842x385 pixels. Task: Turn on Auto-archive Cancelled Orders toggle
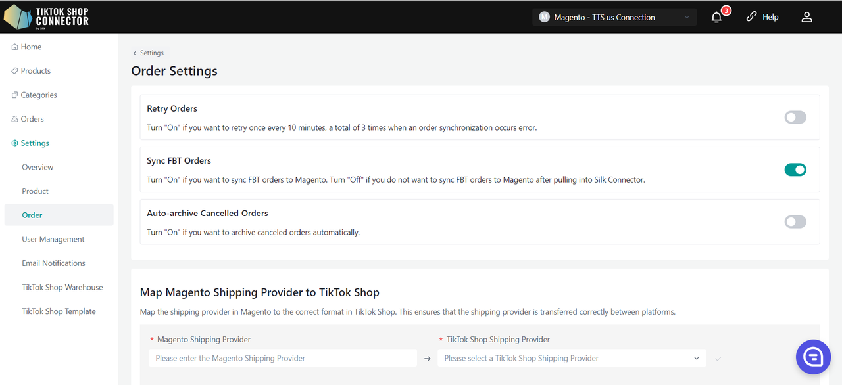coord(795,222)
